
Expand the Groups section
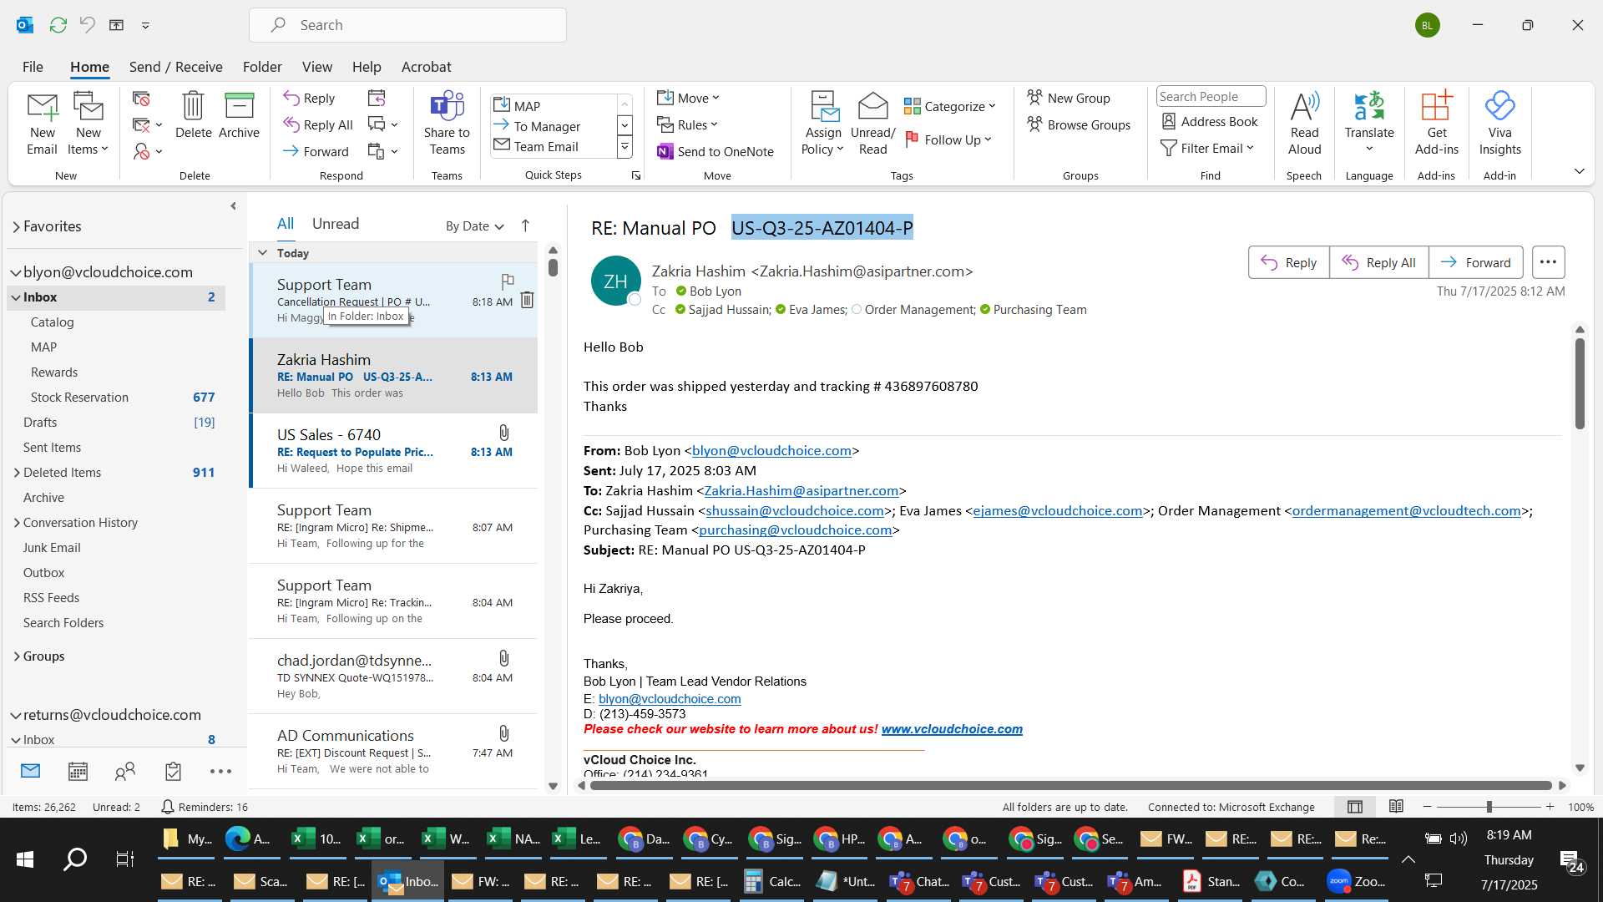pos(17,656)
